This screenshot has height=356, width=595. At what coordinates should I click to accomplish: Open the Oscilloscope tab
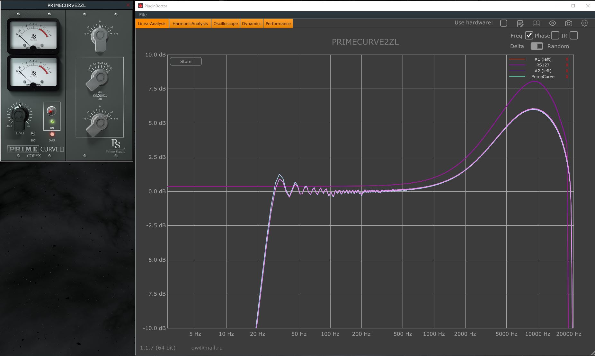pyautogui.click(x=226, y=23)
